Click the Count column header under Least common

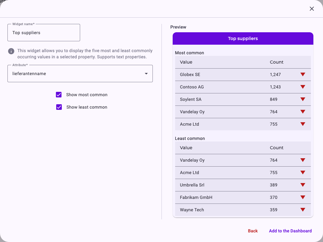pos(276,148)
